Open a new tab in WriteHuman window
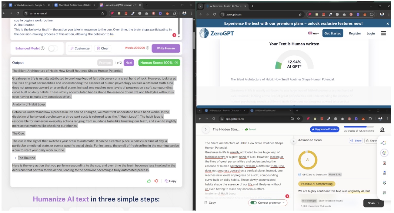394x213 pixels. tap(147, 5)
